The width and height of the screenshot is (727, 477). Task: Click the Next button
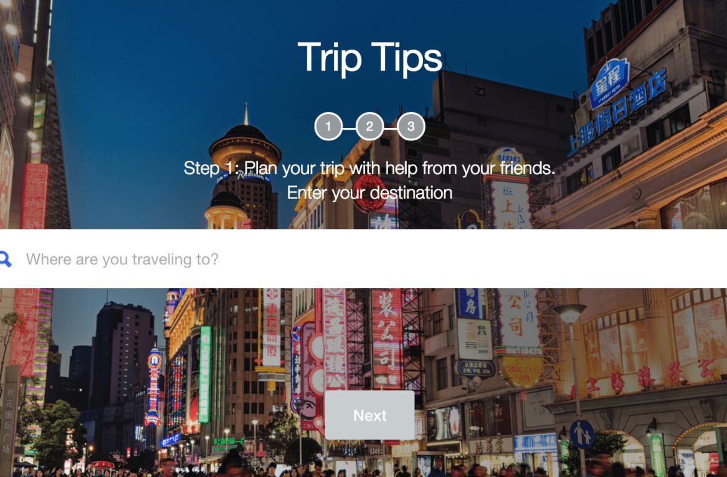(x=369, y=415)
